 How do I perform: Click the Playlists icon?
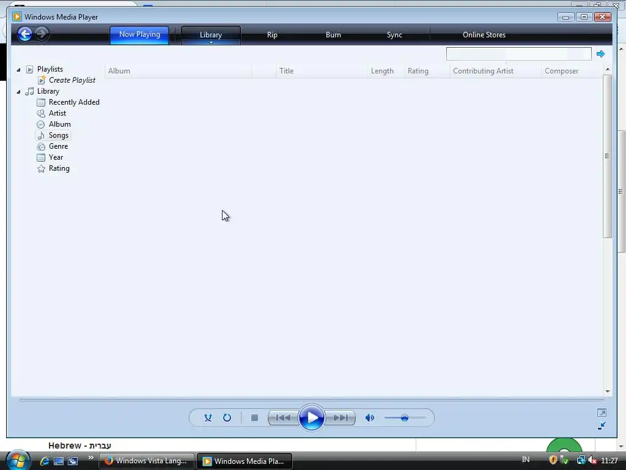click(29, 70)
